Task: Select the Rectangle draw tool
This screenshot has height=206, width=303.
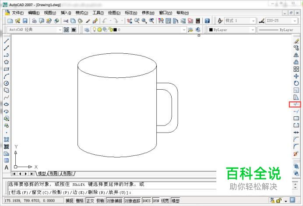Action: [7, 69]
